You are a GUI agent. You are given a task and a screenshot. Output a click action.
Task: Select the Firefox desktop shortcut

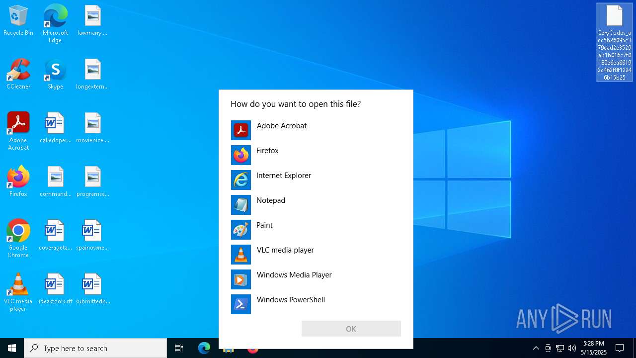(x=18, y=182)
